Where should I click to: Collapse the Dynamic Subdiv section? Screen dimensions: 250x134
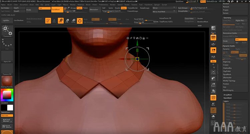[x=229, y=46]
